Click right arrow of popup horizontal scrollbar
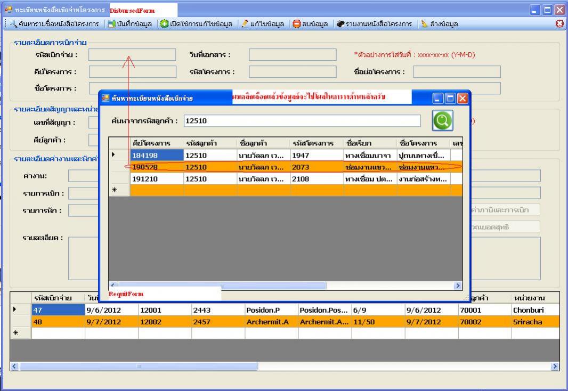This screenshot has height=391, width=568. (x=458, y=286)
